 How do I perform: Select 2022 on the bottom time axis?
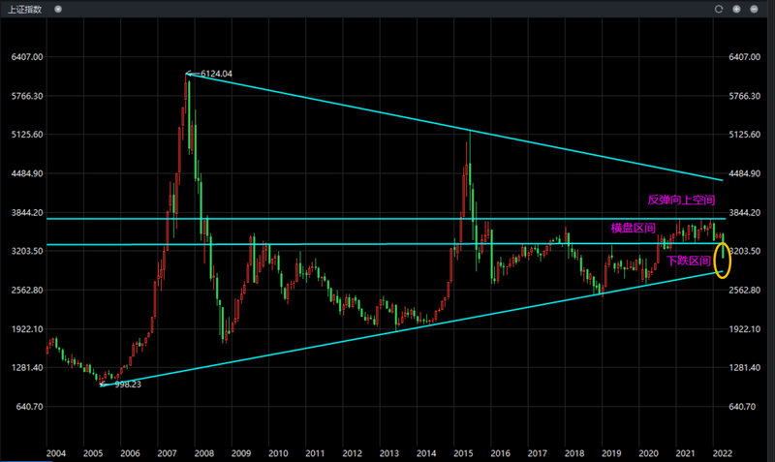point(721,453)
